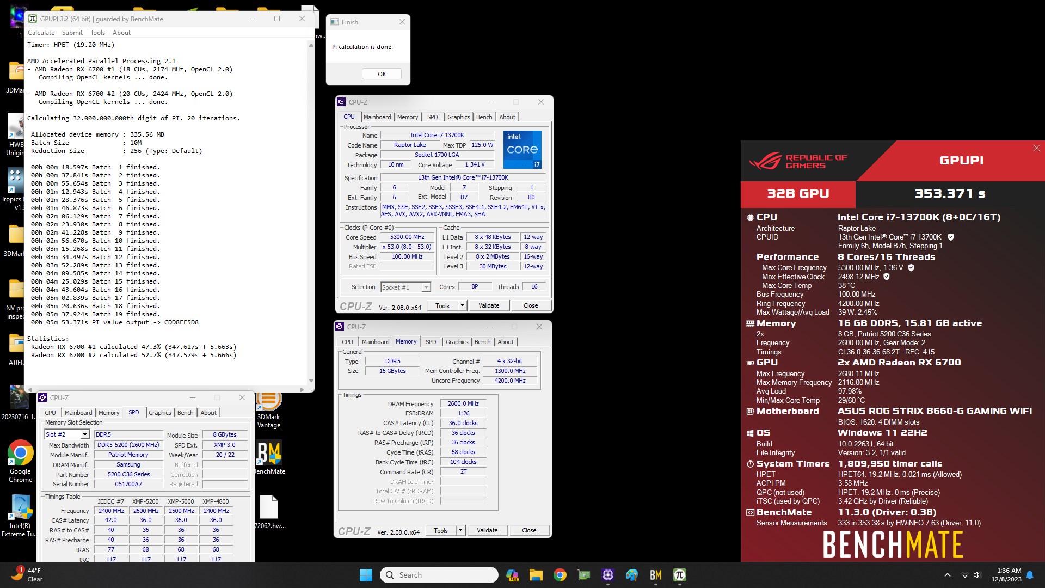
Task: Expand Socket #1 selection dropdown
Action: (426, 287)
